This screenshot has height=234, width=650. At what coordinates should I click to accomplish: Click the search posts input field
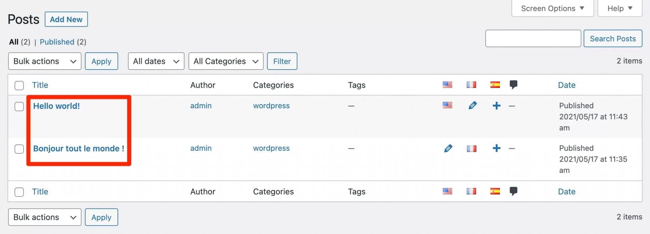point(533,38)
